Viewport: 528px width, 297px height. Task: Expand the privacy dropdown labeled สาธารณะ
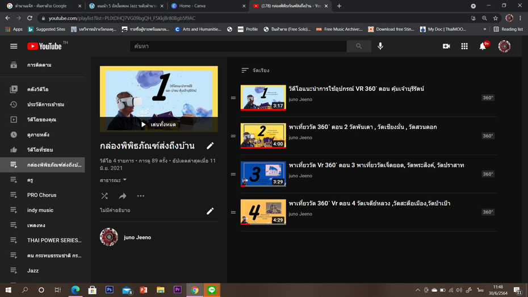tap(113, 181)
